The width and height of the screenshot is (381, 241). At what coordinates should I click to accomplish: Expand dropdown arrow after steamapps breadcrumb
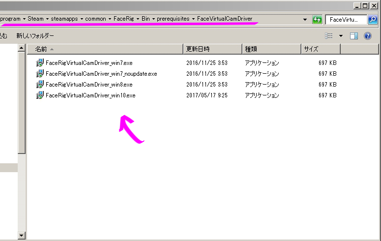82,19
